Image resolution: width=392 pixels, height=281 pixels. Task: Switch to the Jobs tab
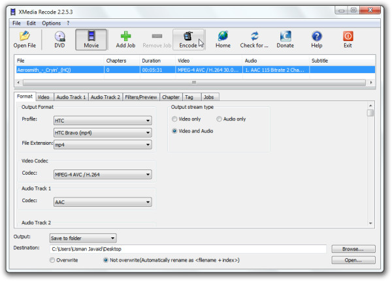[x=209, y=97]
